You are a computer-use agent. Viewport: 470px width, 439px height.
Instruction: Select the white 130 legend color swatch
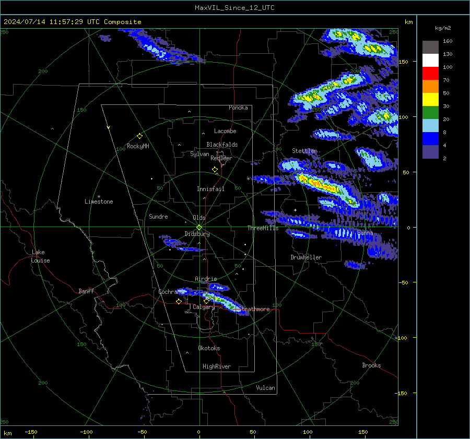pyautogui.click(x=430, y=61)
